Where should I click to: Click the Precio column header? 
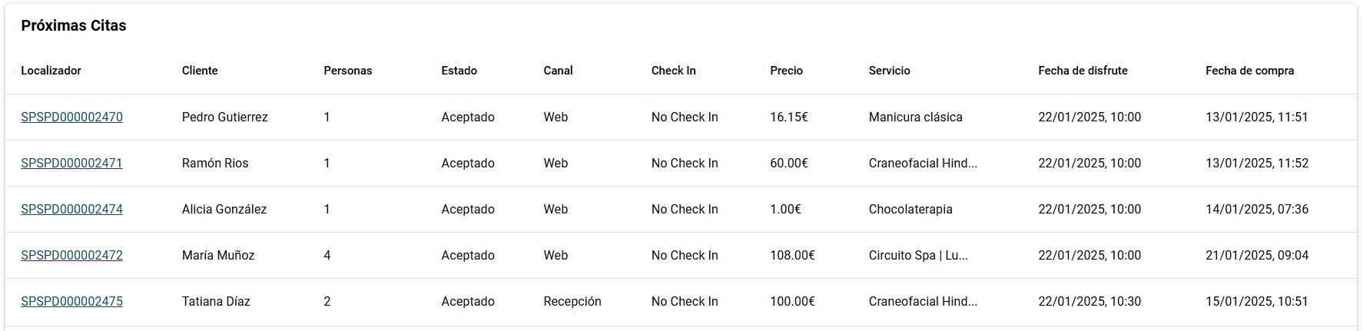point(786,71)
